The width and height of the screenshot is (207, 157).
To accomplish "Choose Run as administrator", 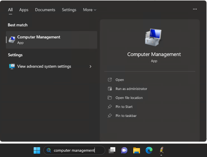I will [x=131, y=89].
